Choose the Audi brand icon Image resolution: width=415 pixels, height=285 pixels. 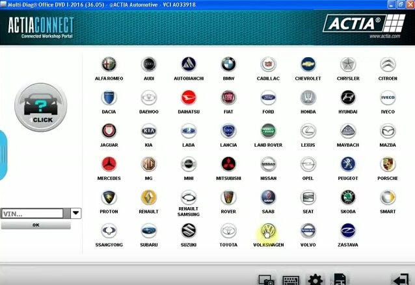pos(149,64)
